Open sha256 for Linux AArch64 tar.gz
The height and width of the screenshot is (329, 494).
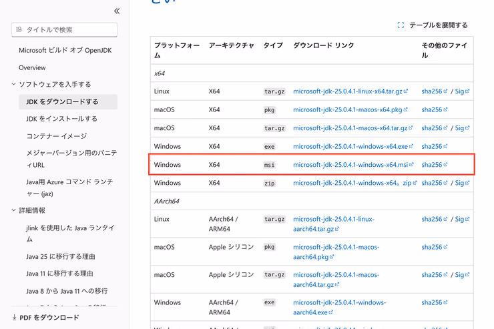click(x=434, y=219)
